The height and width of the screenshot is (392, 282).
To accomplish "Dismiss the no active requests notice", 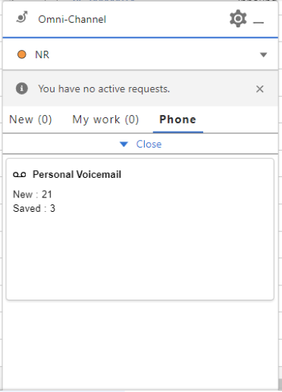I will tap(260, 89).
